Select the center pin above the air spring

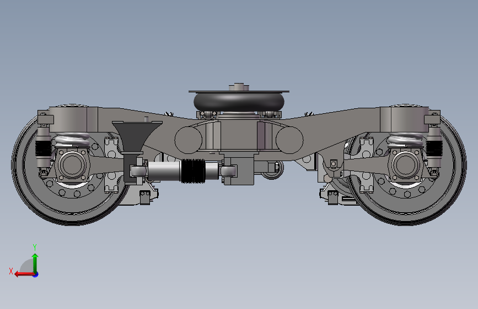tap(239, 87)
